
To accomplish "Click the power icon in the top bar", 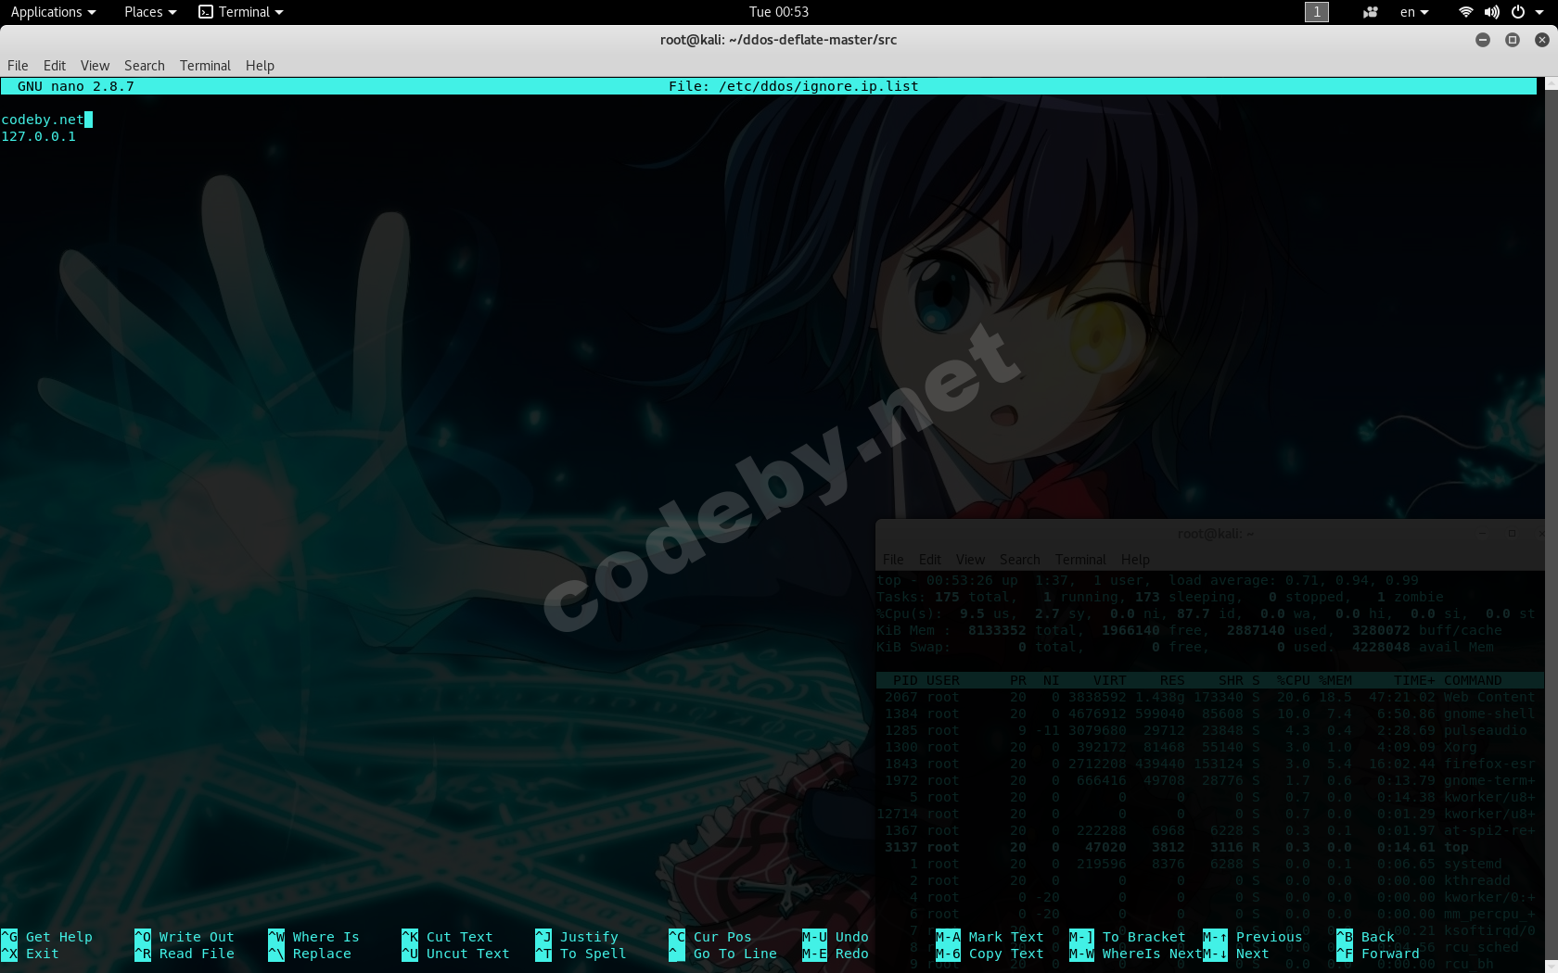I will coord(1518,12).
